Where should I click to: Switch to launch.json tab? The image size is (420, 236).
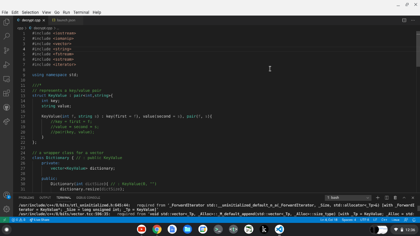66,20
